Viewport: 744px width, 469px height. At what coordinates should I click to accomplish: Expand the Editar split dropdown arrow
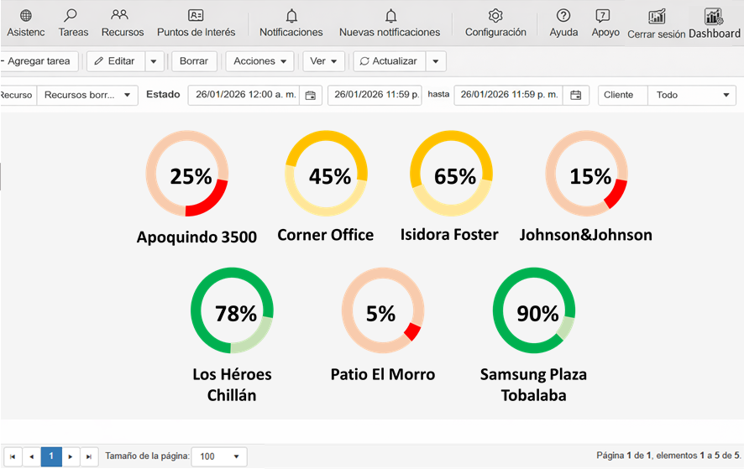point(154,61)
